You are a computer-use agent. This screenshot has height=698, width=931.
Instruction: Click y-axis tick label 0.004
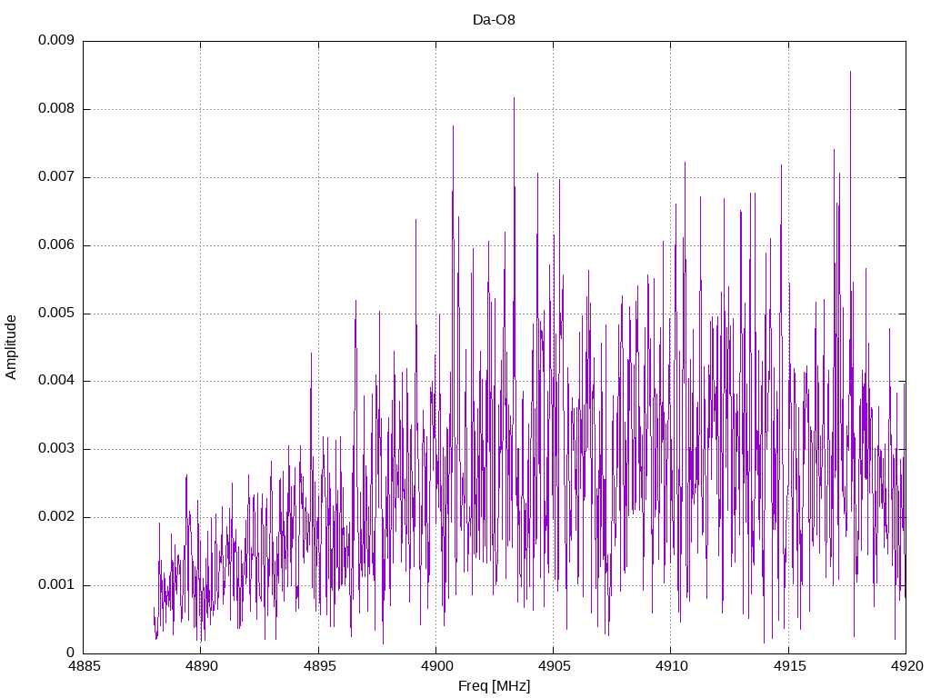(56, 381)
